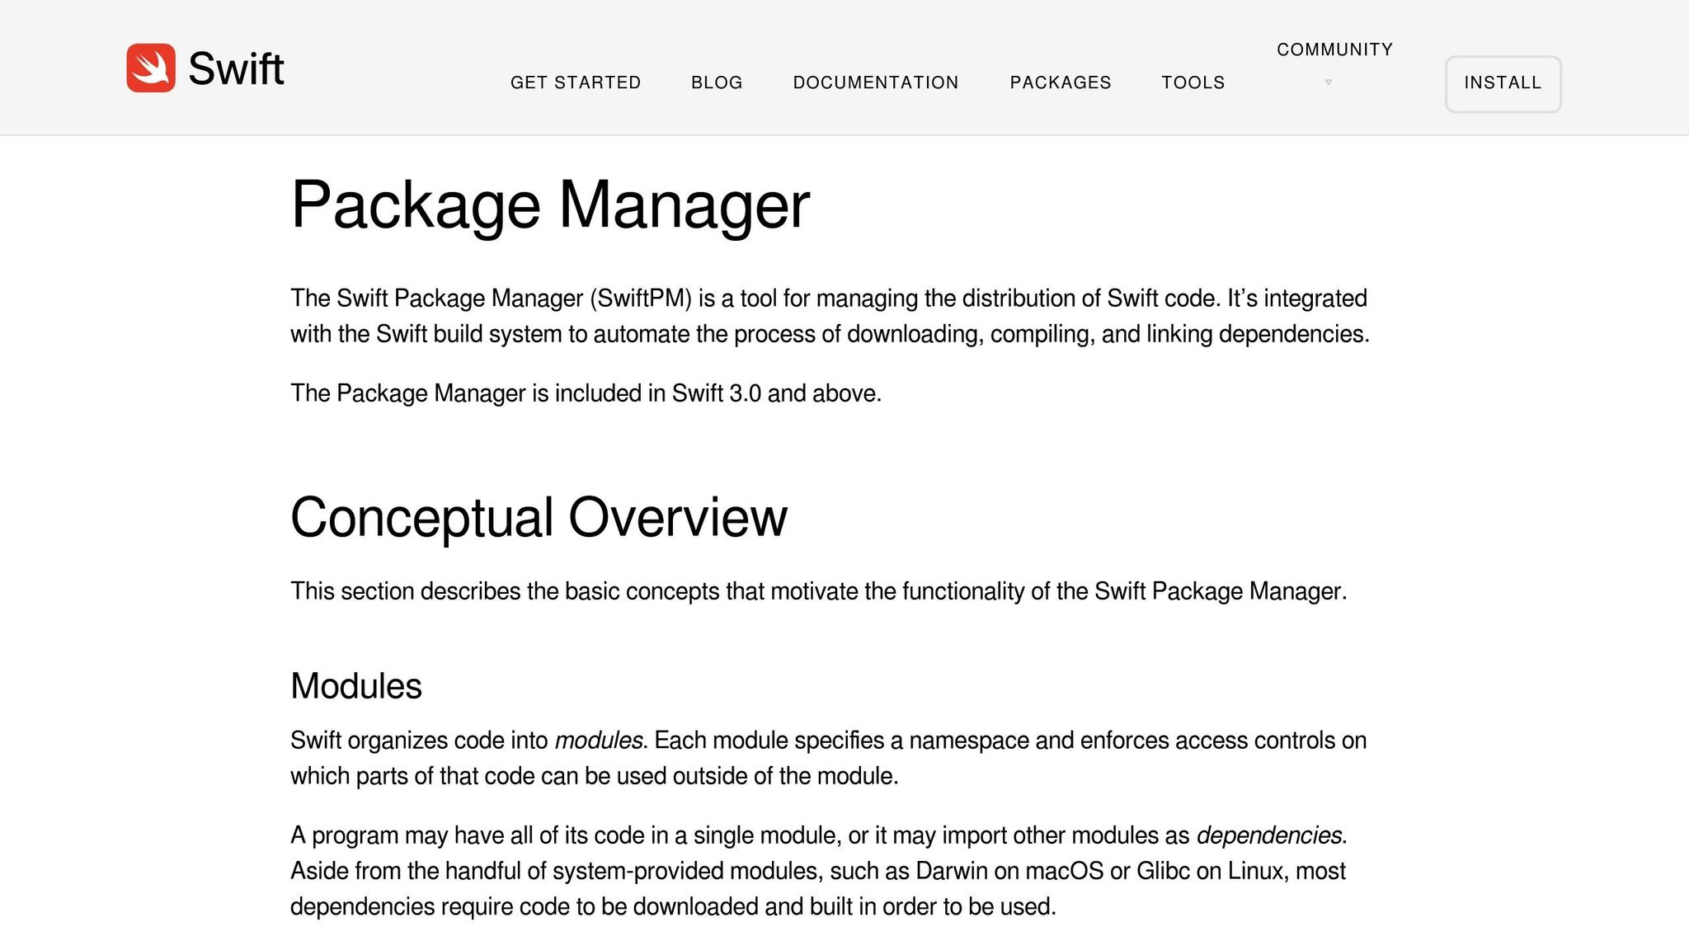Click the paragraph starting "This section describes"
This screenshot has height=950, width=1689.
818,591
